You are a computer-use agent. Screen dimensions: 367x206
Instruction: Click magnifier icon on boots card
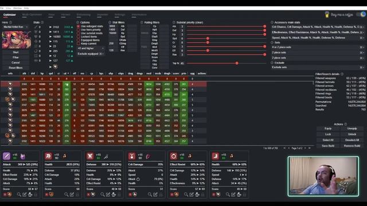pos(228,195)
